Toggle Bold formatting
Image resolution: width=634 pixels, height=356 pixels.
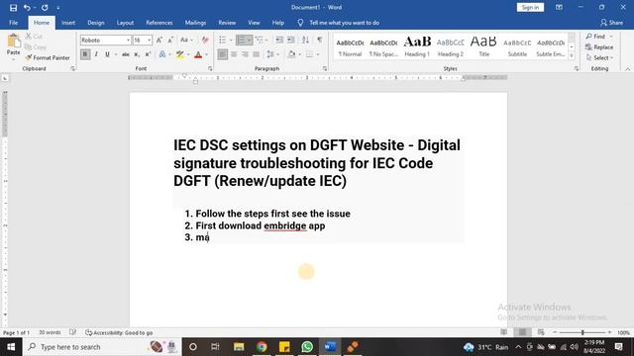[85, 54]
